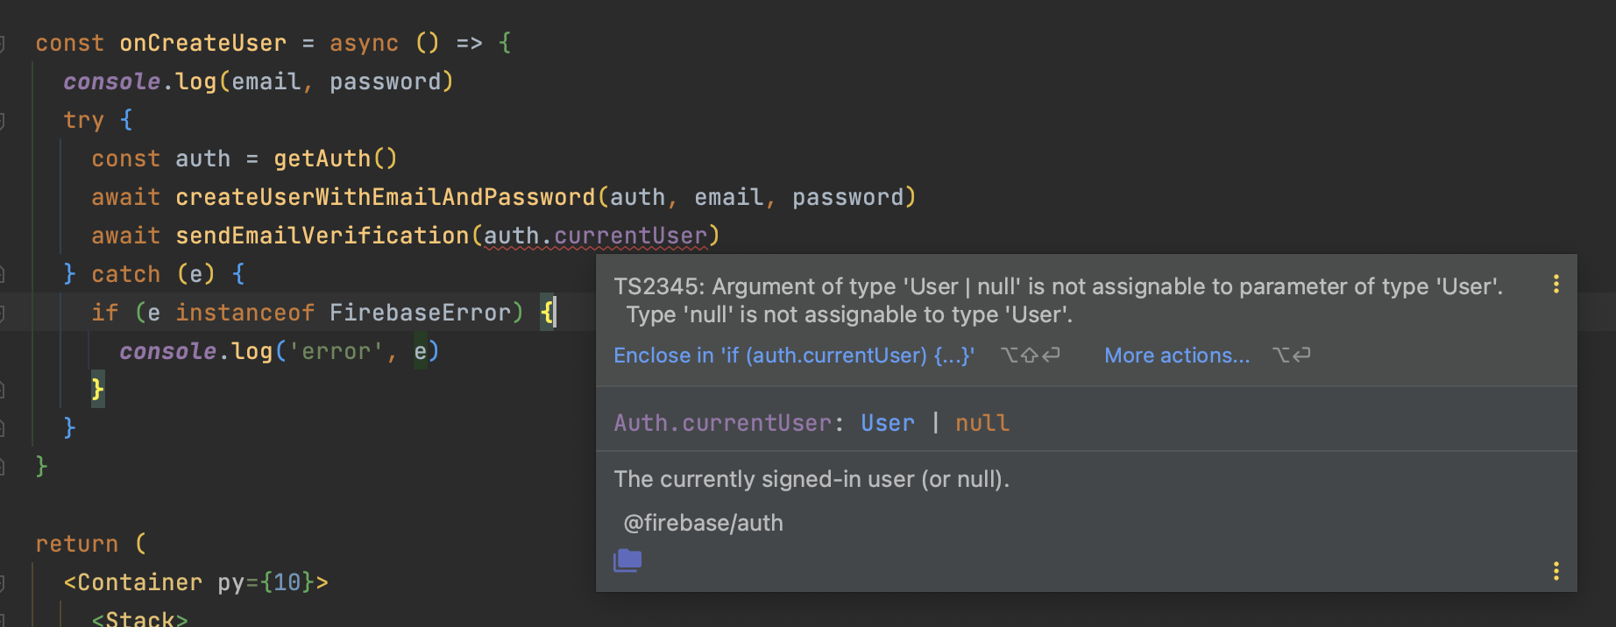1616x627 pixels.
Task: Click the onCreateUser function name
Action: pos(203,43)
